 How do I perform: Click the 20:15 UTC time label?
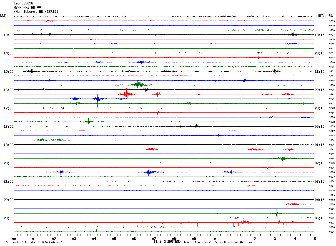point(320,53)
